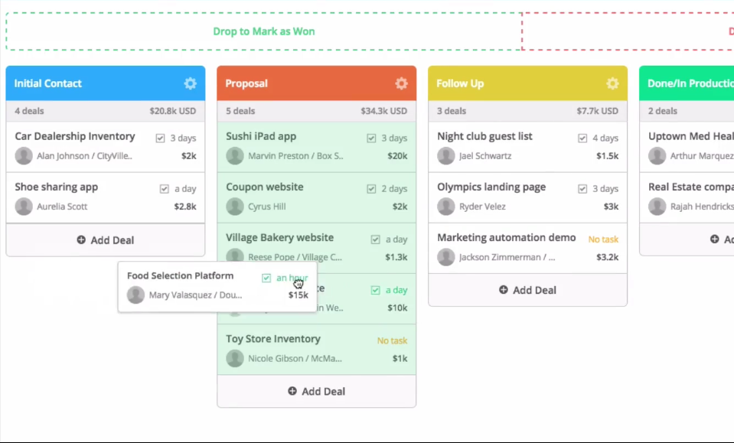Image resolution: width=734 pixels, height=443 pixels.
Task: Add Deal in Initial Contact column
Action: (106, 240)
